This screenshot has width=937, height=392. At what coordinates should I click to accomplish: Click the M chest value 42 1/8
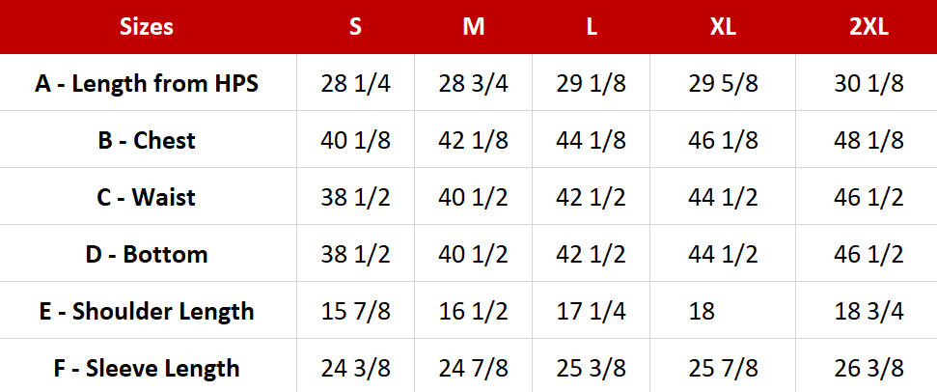coord(473,140)
